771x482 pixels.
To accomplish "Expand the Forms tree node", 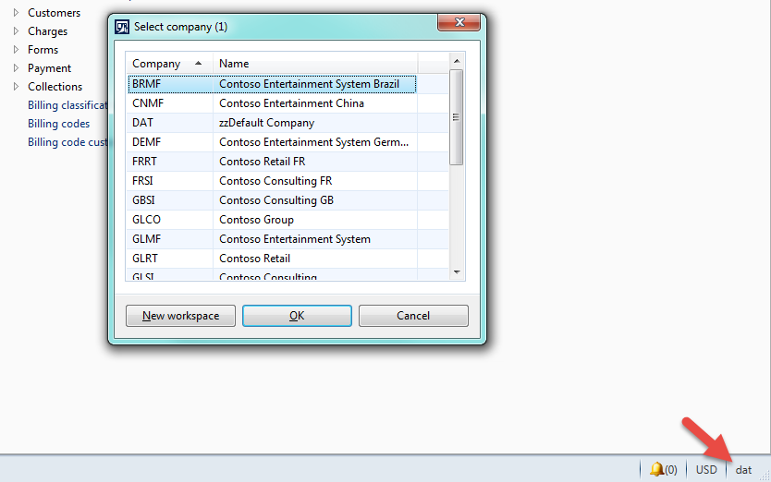I will [x=17, y=49].
